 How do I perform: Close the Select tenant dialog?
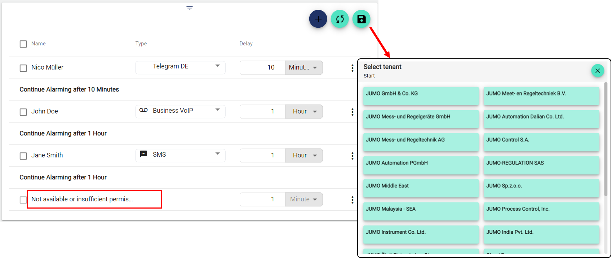(597, 71)
